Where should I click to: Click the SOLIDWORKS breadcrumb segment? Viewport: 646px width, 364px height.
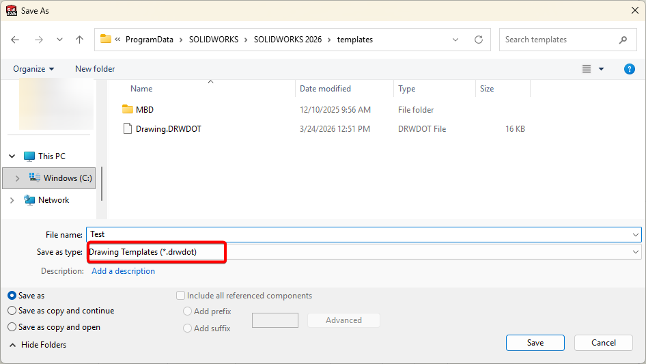[x=214, y=40]
